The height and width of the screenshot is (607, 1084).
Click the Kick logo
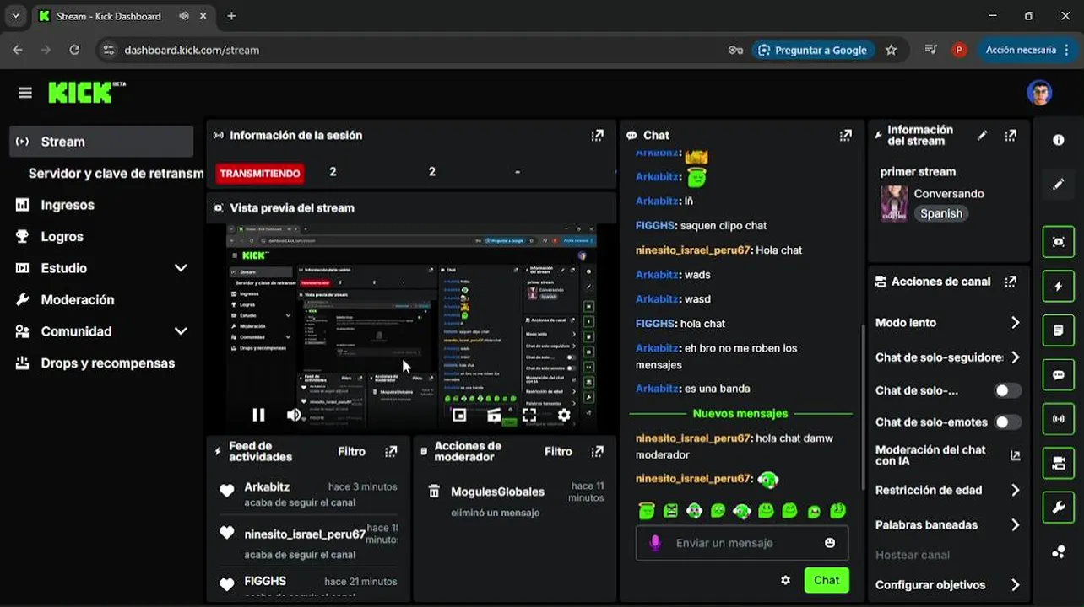(x=86, y=92)
